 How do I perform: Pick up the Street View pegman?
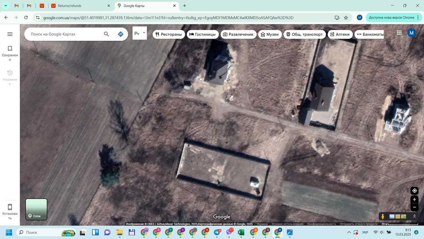point(382,216)
